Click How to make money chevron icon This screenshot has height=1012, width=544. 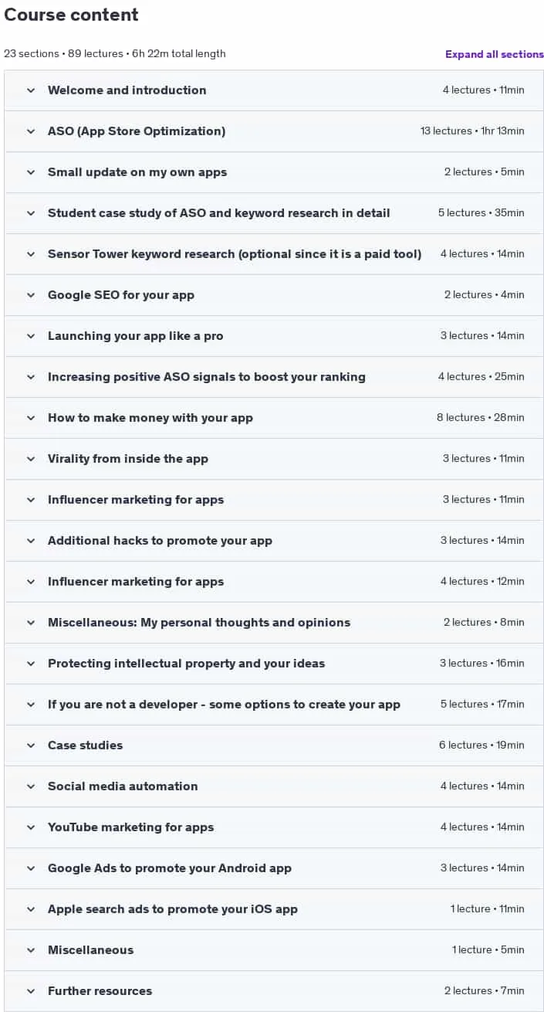tap(31, 418)
